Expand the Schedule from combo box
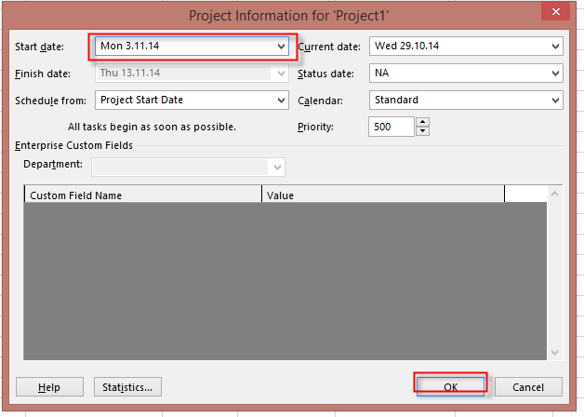 [281, 100]
